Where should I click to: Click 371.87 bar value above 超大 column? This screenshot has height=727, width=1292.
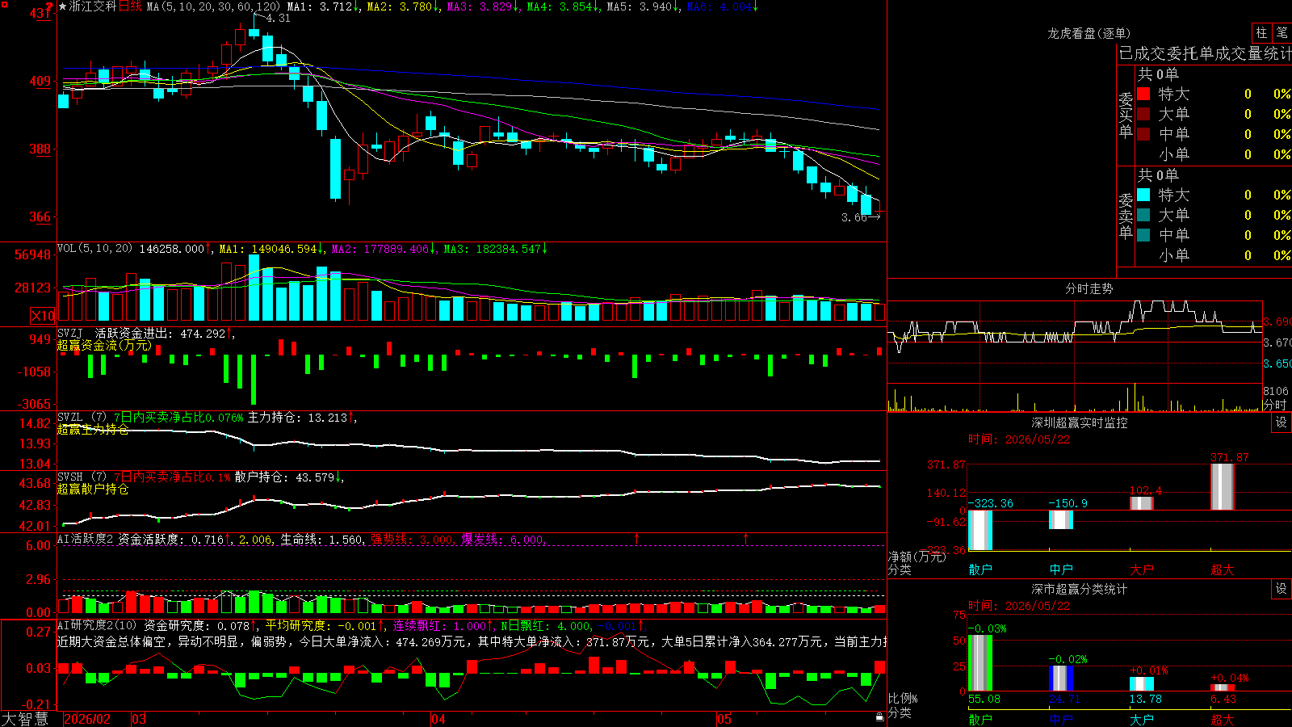[1229, 457]
